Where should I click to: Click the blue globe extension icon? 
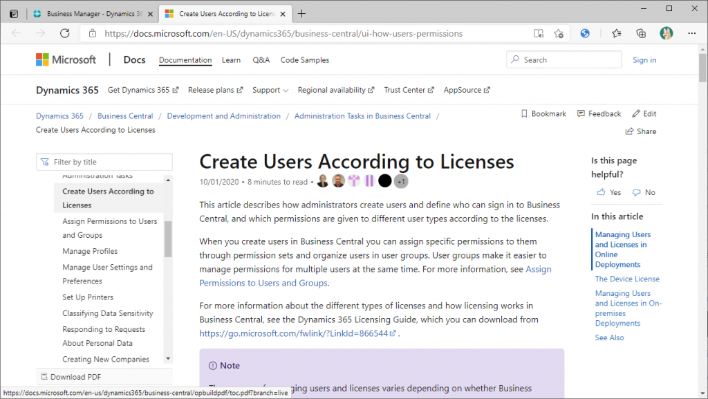(x=585, y=33)
